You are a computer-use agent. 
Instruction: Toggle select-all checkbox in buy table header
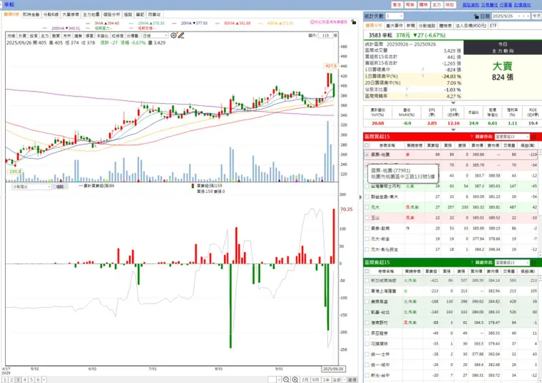(367, 145)
